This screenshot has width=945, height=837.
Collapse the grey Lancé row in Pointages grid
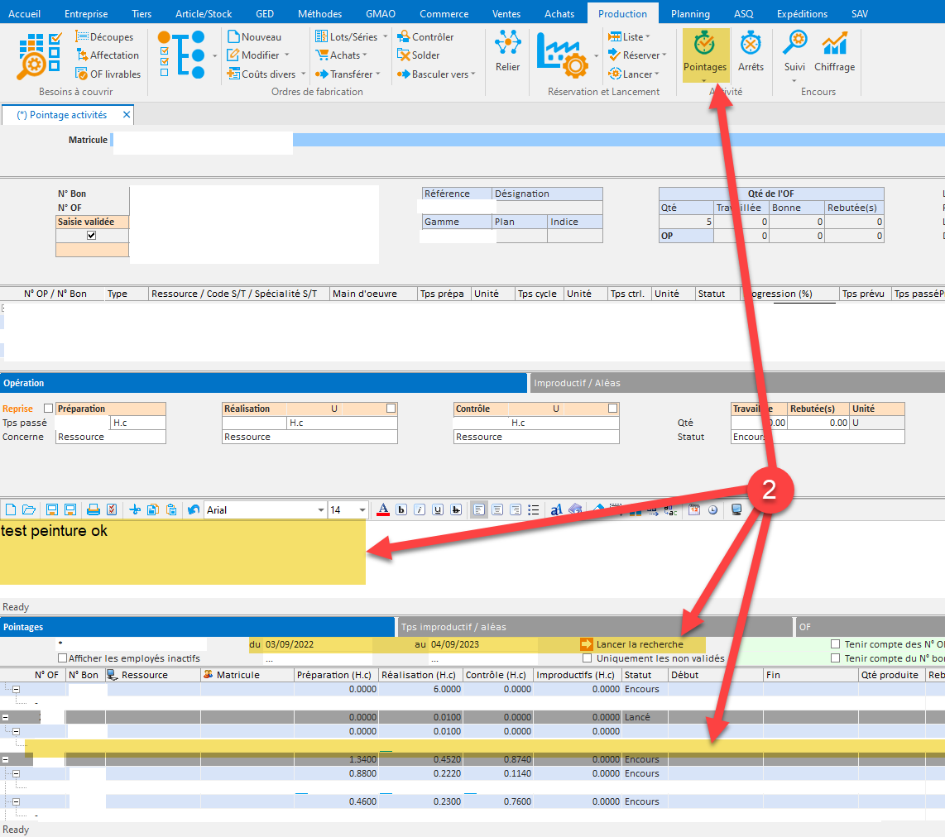click(6, 717)
